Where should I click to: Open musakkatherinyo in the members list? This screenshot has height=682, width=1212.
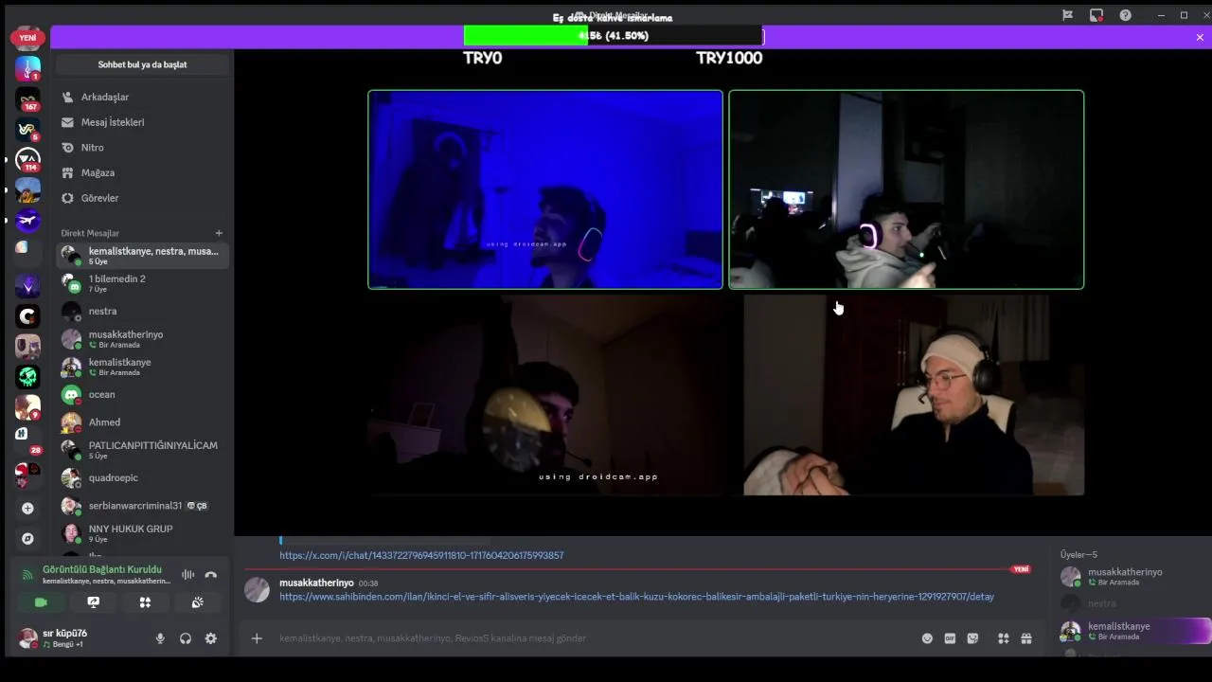click(x=1125, y=576)
